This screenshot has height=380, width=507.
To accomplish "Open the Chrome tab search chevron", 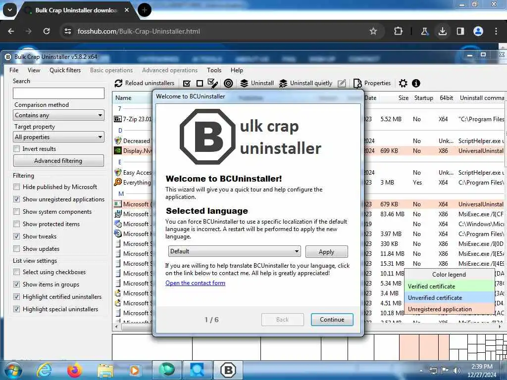I will click(10, 10).
